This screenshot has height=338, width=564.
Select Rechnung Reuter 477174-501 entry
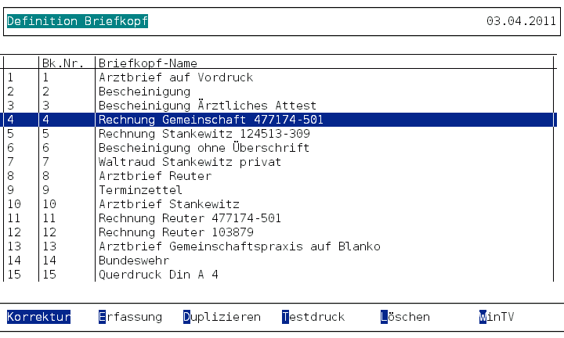[x=280, y=218]
